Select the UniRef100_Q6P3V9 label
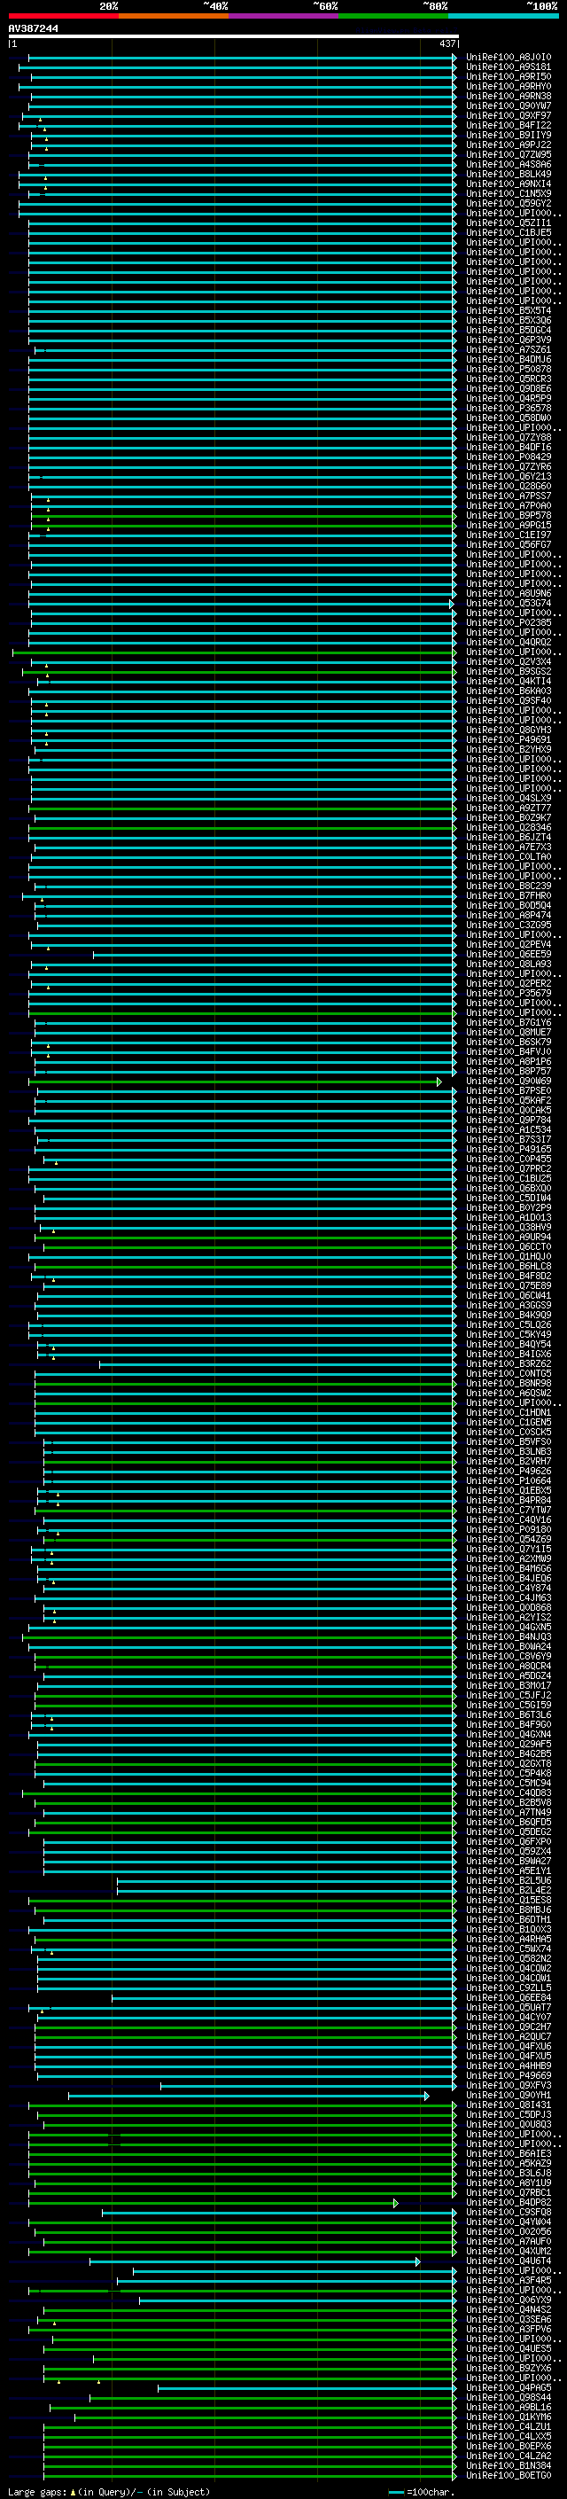The width and height of the screenshot is (567, 2499). tap(509, 340)
